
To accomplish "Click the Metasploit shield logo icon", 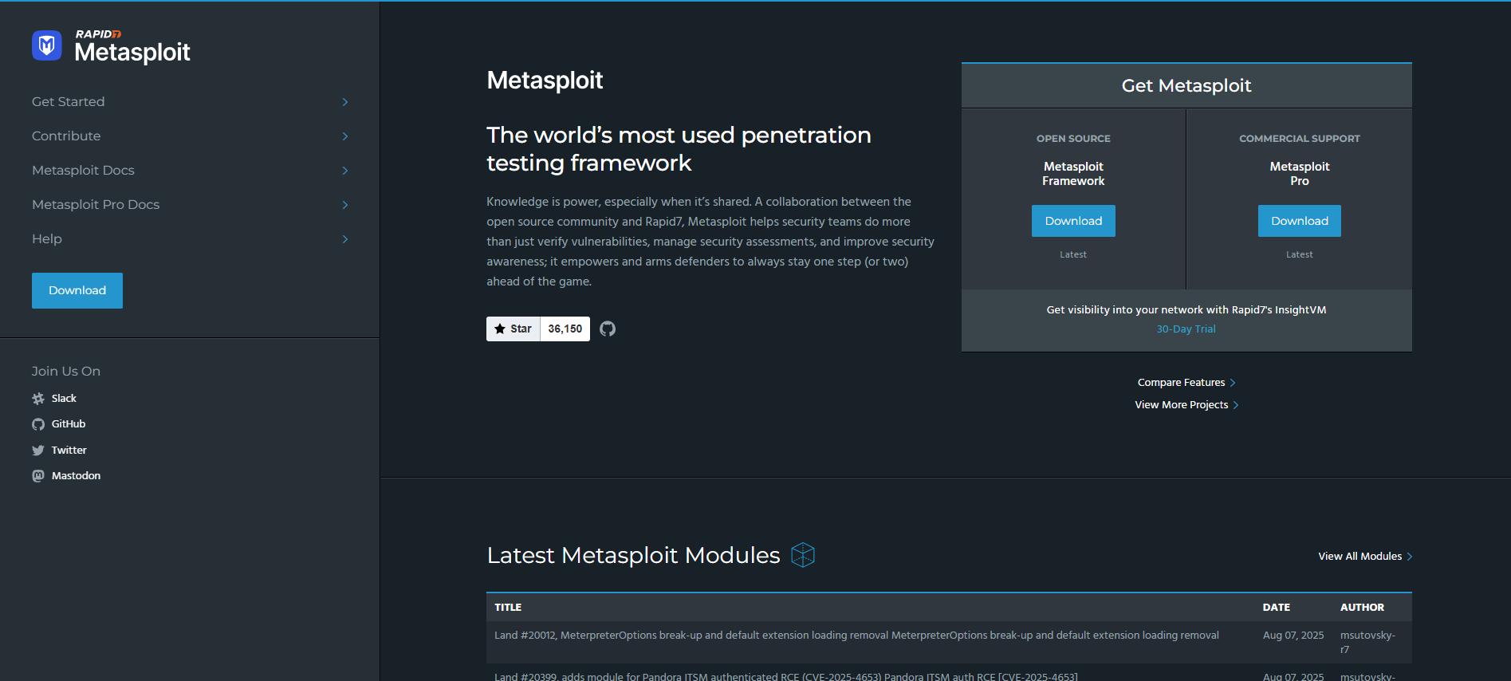I will pos(46,45).
